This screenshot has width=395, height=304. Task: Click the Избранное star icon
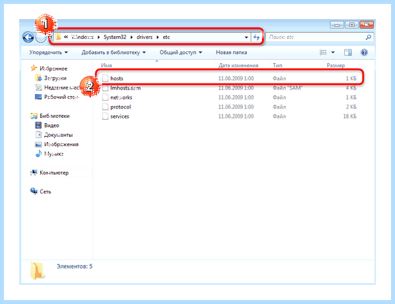tap(34, 68)
